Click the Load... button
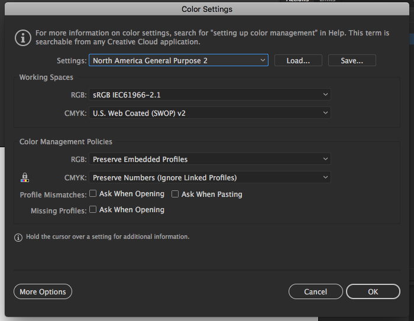414x321 pixels. click(x=298, y=60)
